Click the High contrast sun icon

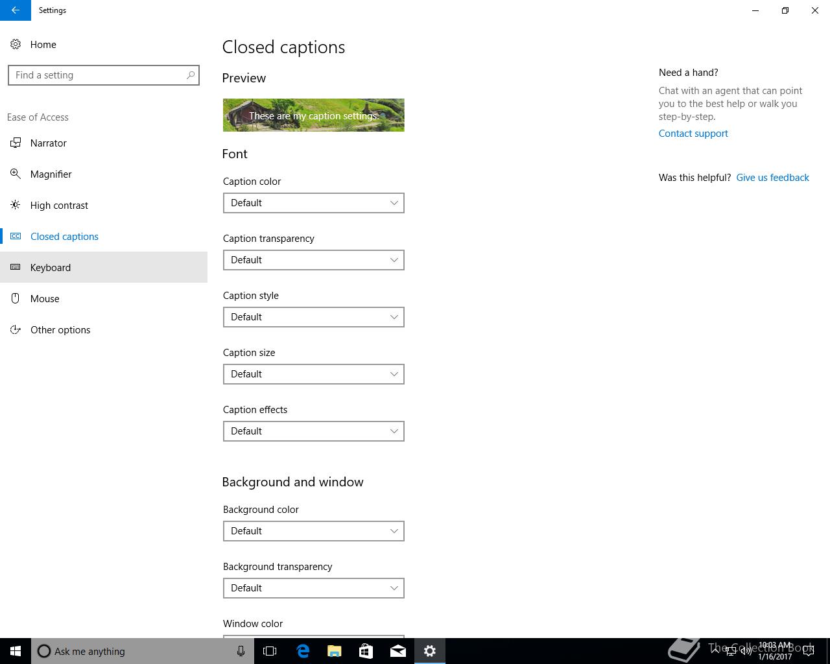pos(16,205)
